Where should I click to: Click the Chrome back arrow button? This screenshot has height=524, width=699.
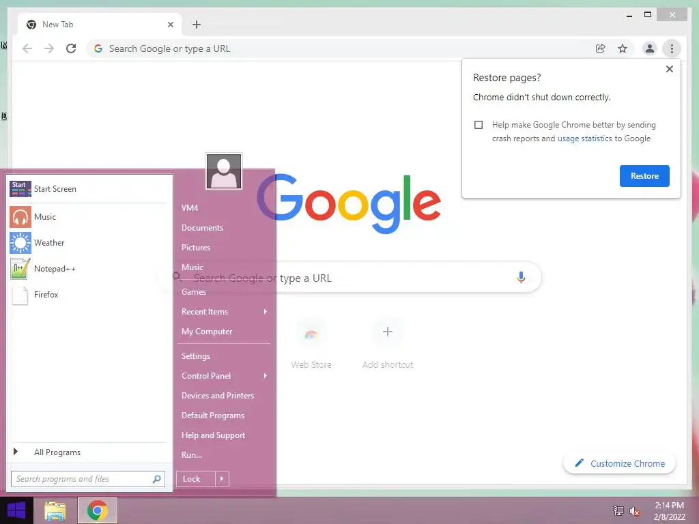click(27, 48)
